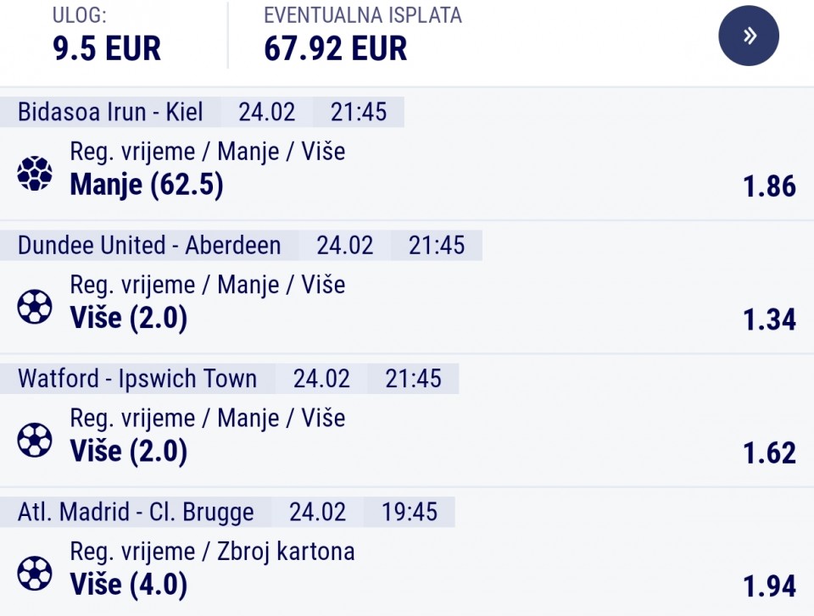Open the Watford - Ipswich Town match
814x616 pixels.
point(137,379)
